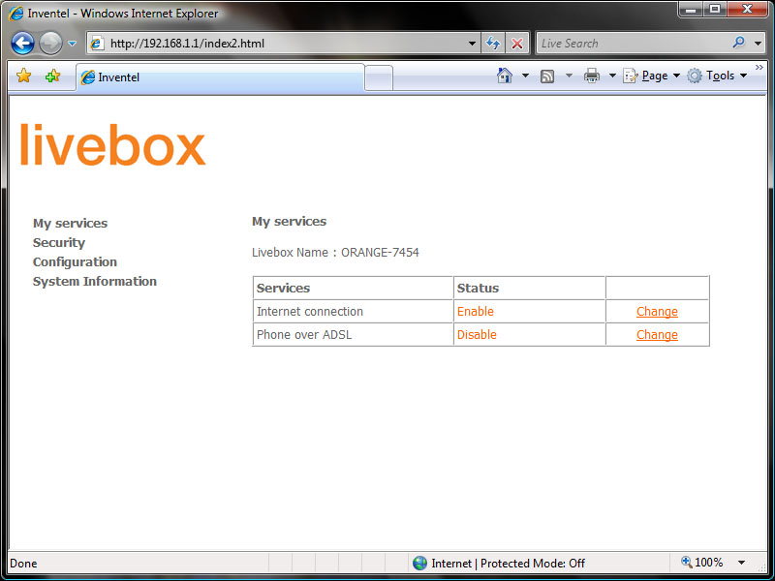The height and width of the screenshot is (581, 775).
Task: Click the livebox logo
Action: coord(112,144)
